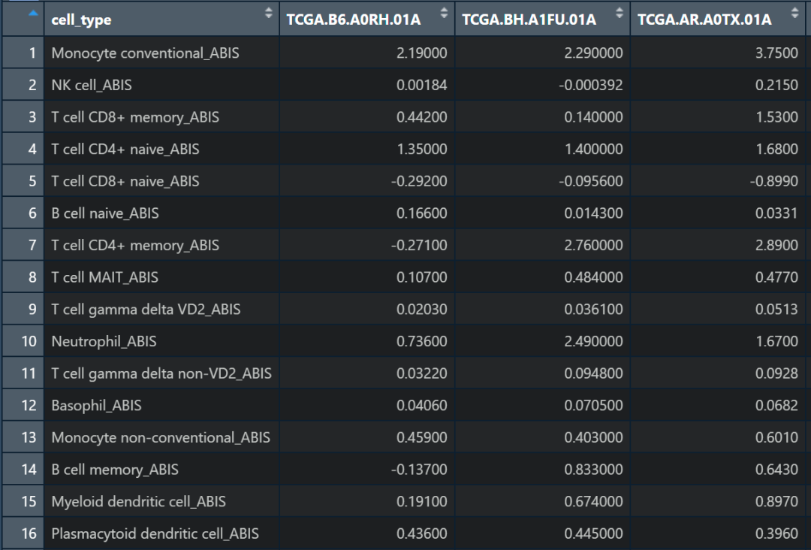Click value 0.070500 in Basophil row

tap(593, 406)
